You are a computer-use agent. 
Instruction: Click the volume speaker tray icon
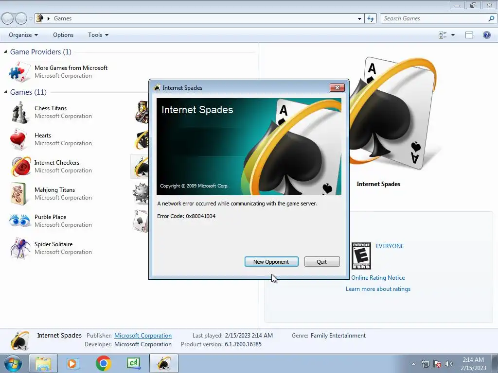449,364
